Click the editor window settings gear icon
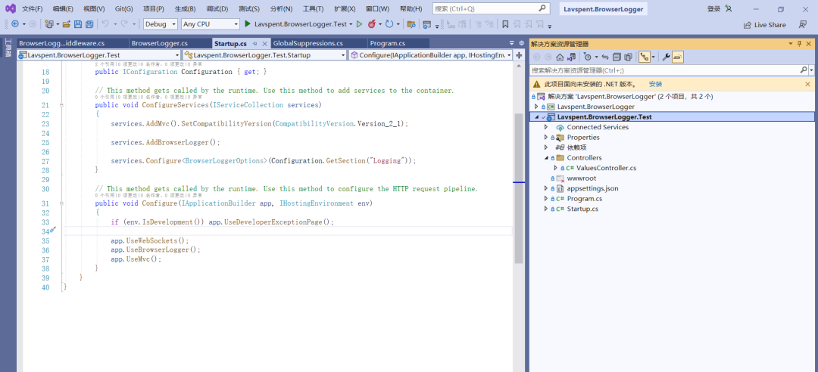This screenshot has height=372, width=818. click(520, 43)
